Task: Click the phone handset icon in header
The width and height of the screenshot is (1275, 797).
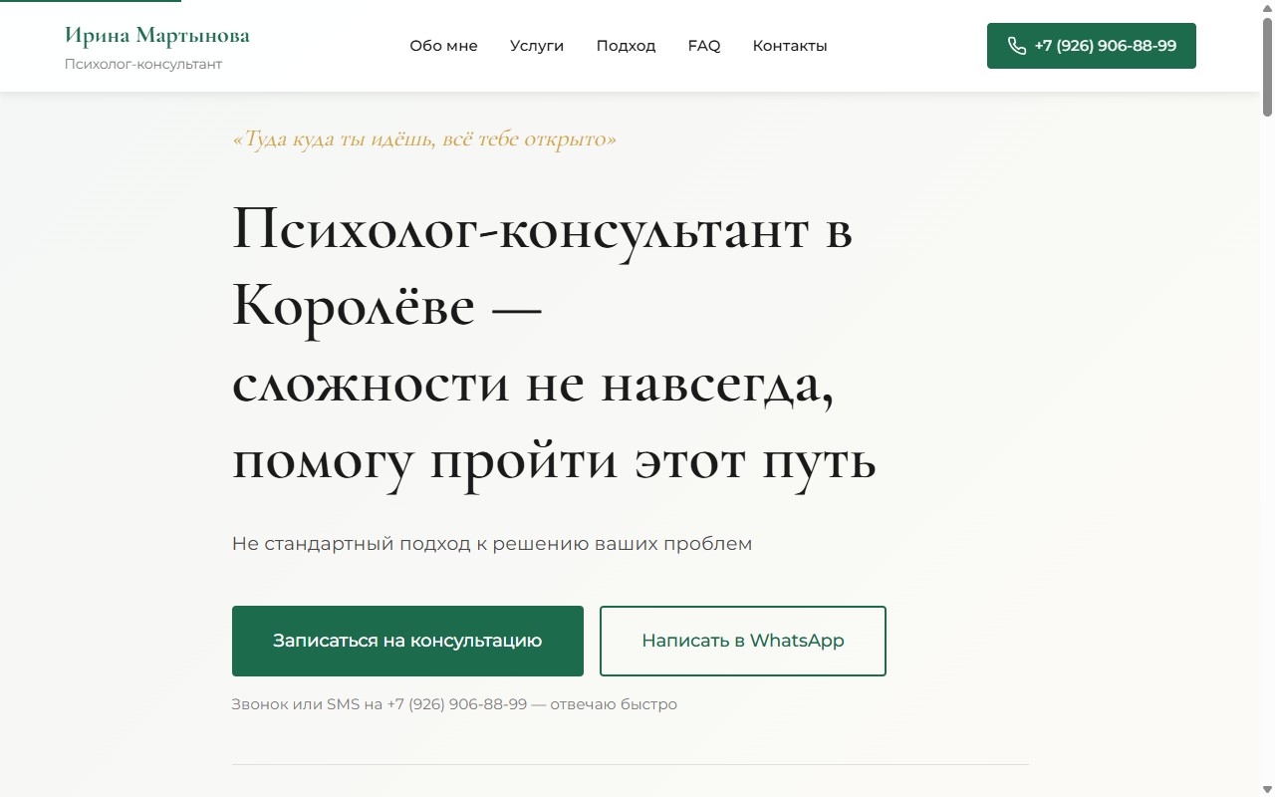Action: click(x=1016, y=46)
